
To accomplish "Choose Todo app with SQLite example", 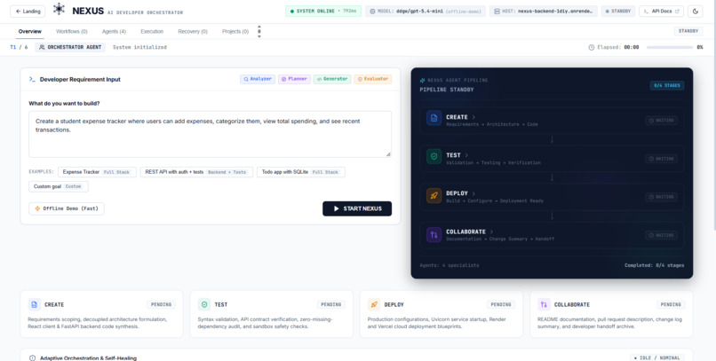I will (x=301, y=172).
